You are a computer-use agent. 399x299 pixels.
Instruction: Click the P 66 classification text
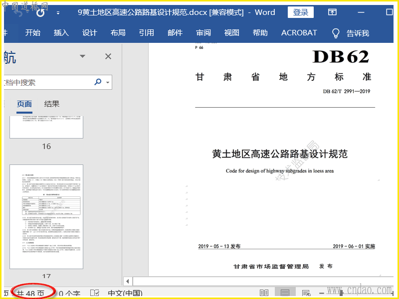[x=199, y=47]
